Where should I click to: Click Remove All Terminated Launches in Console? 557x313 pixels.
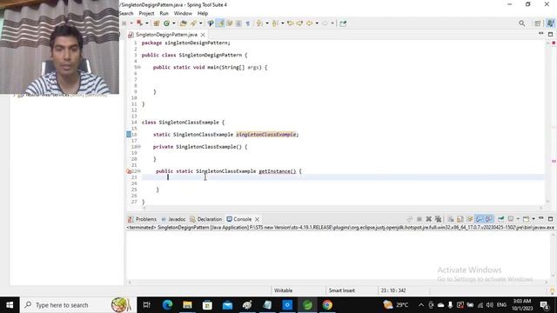[438, 219]
